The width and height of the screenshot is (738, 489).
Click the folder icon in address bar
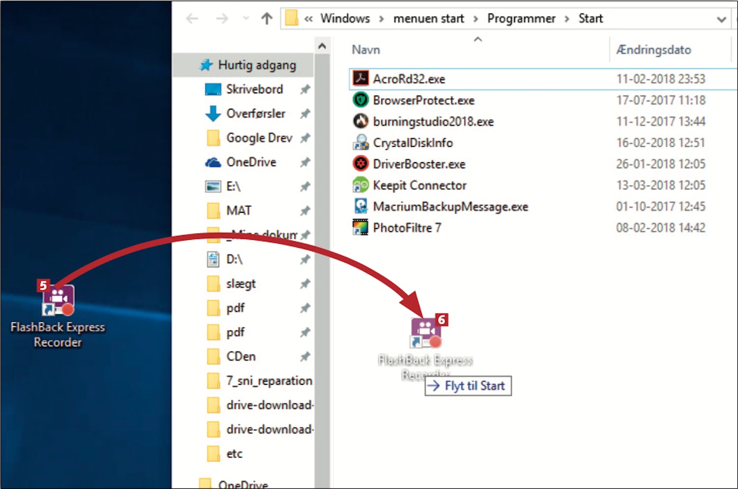click(291, 19)
